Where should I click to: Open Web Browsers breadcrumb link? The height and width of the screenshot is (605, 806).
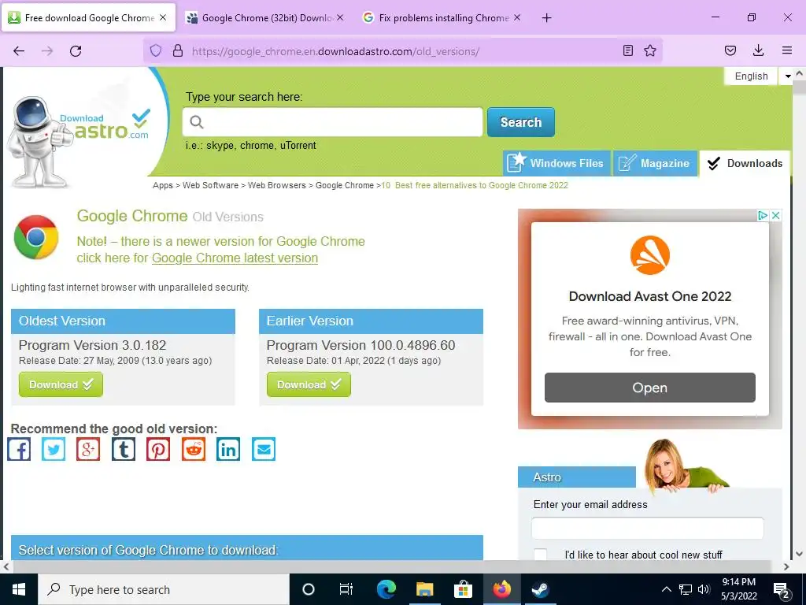[276, 185]
